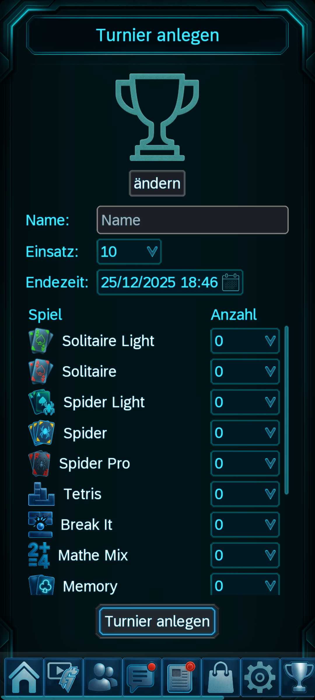
Task: Expand the Anzahl dropdown for Solitaire
Action: (245, 372)
